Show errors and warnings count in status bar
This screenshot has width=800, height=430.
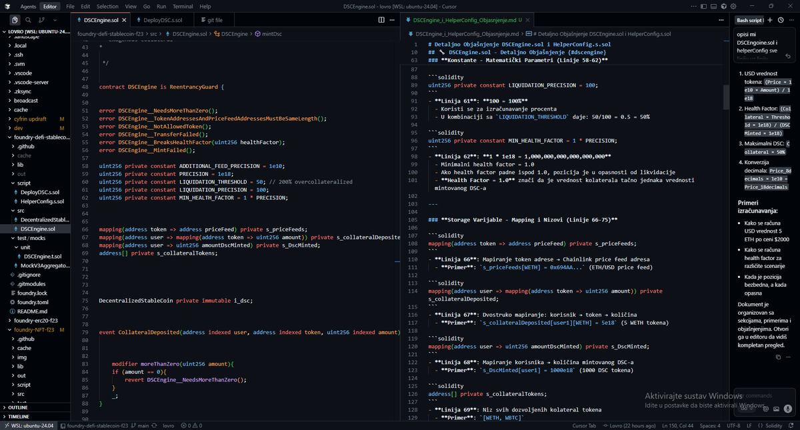(x=192, y=425)
